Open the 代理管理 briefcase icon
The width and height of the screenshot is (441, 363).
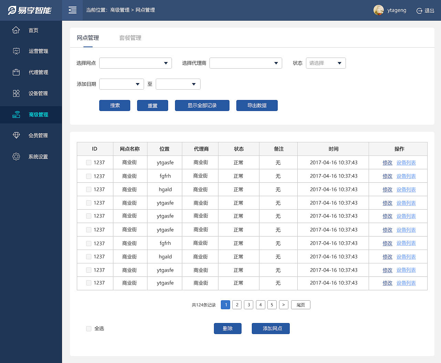(x=16, y=72)
